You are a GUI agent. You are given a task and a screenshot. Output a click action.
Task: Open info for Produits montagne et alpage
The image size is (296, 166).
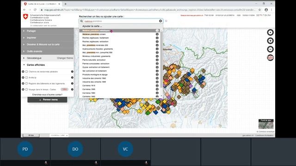tap(157, 75)
